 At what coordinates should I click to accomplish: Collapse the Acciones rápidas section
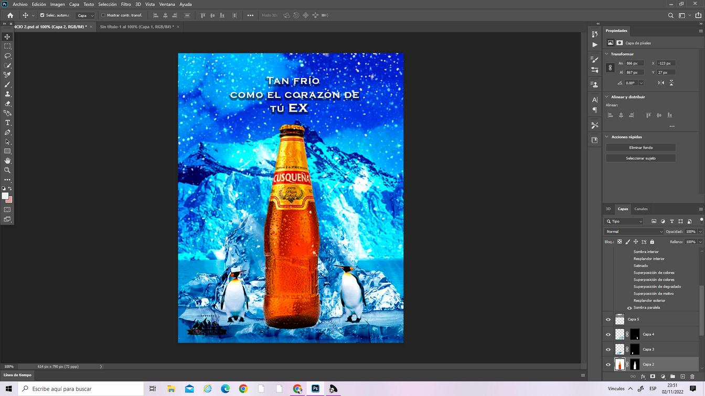pyautogui.click(x=607, y=137)
